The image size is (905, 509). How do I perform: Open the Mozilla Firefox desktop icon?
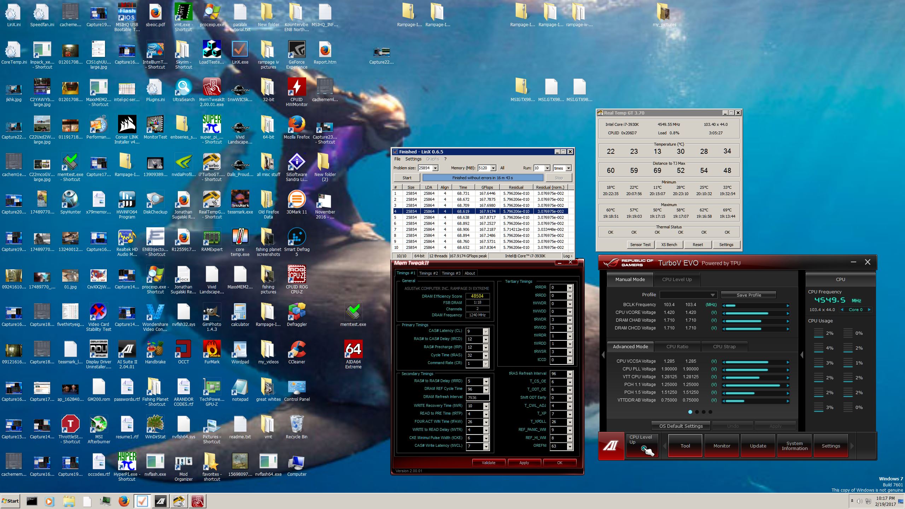click(x=297, y=127)
